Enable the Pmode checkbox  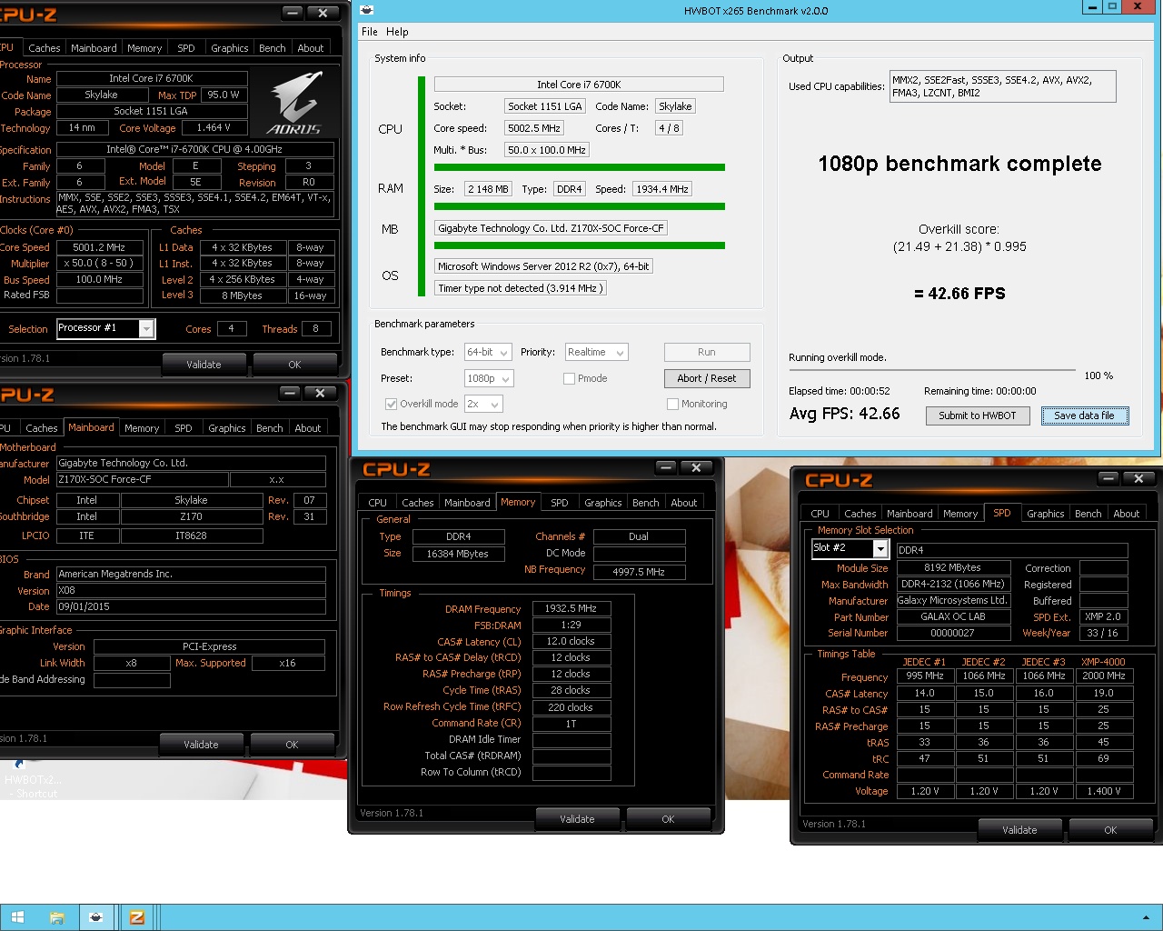pos(569,378)
